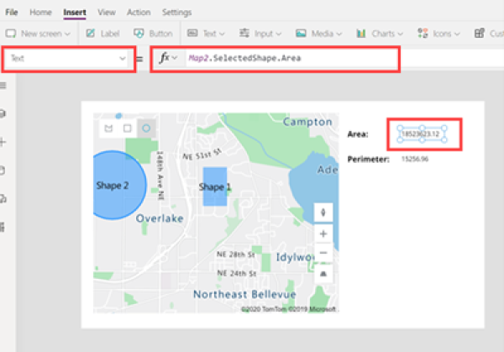Image resolution: width=504 pixels, height=352 pixels.
Task: Click the Media picture icon
Action: (301, 34)
